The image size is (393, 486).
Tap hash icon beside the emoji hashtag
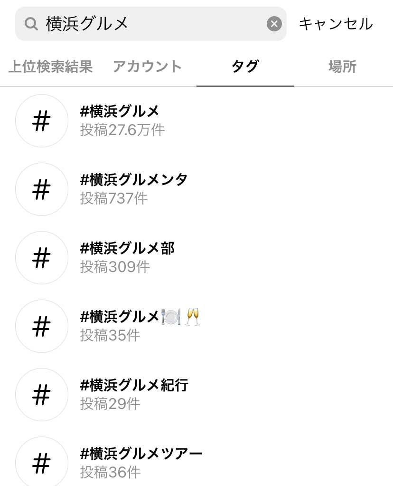pos(42,326)
